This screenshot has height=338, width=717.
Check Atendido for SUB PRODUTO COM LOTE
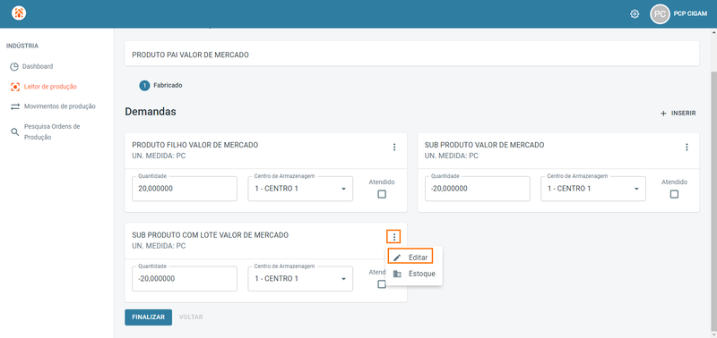pos(382,284)
